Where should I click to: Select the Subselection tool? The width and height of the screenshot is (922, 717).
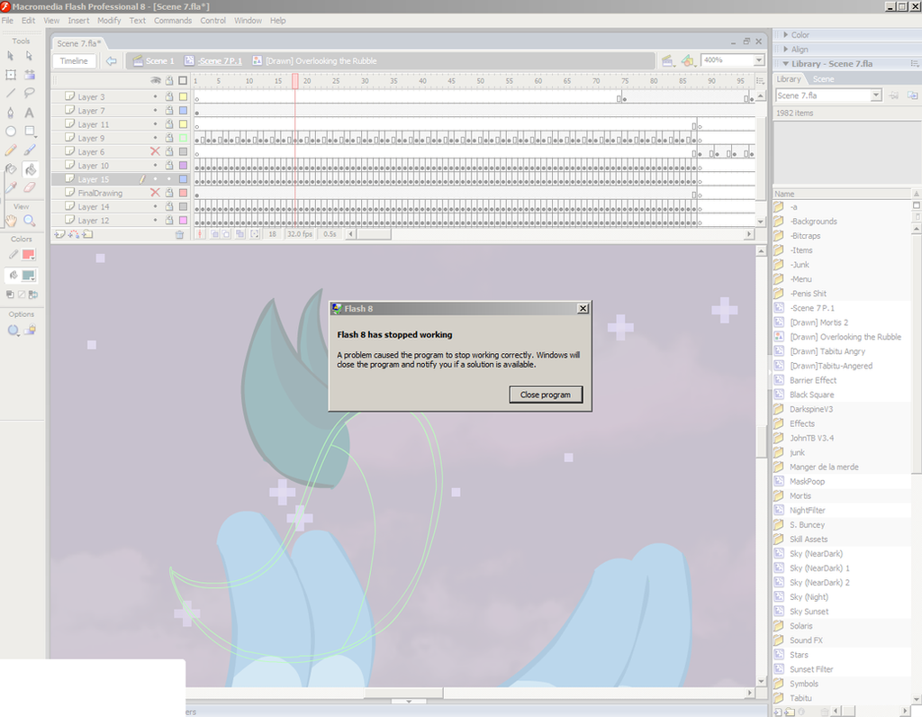coord(30,56)
